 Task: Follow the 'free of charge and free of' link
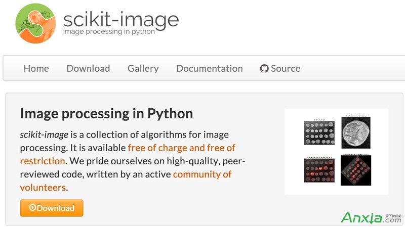[x=182, y=148]
